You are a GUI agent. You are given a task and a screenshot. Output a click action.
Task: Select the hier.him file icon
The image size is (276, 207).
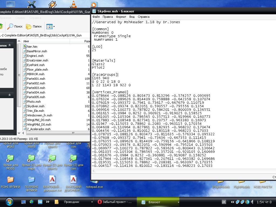coord(25,47)
